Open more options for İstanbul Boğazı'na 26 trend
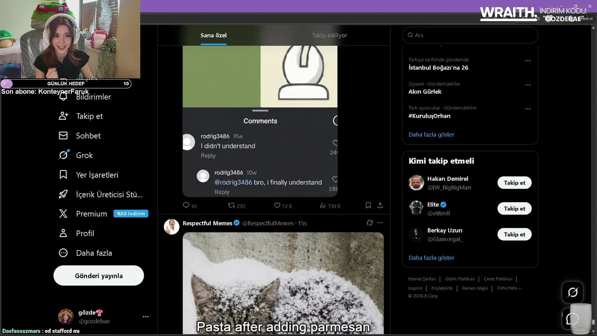Image resolution: width=597 pixels, height=336 pixels. pos(528,61)
